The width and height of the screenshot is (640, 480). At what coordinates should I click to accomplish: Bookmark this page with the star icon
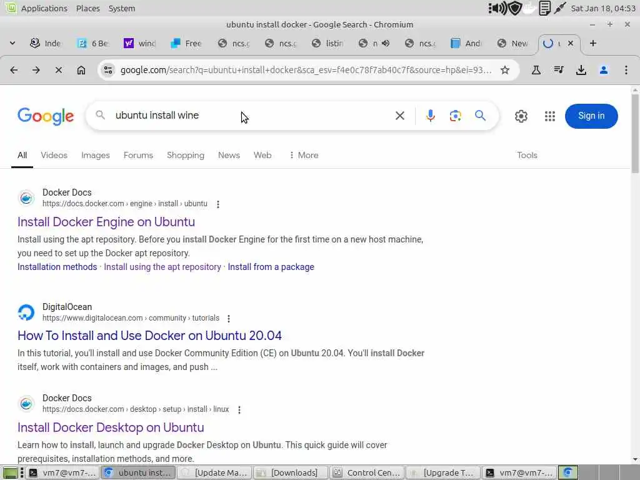point(505,70)
